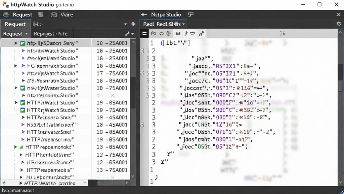Click the sixth editor toolbar icon

(186, 34)
